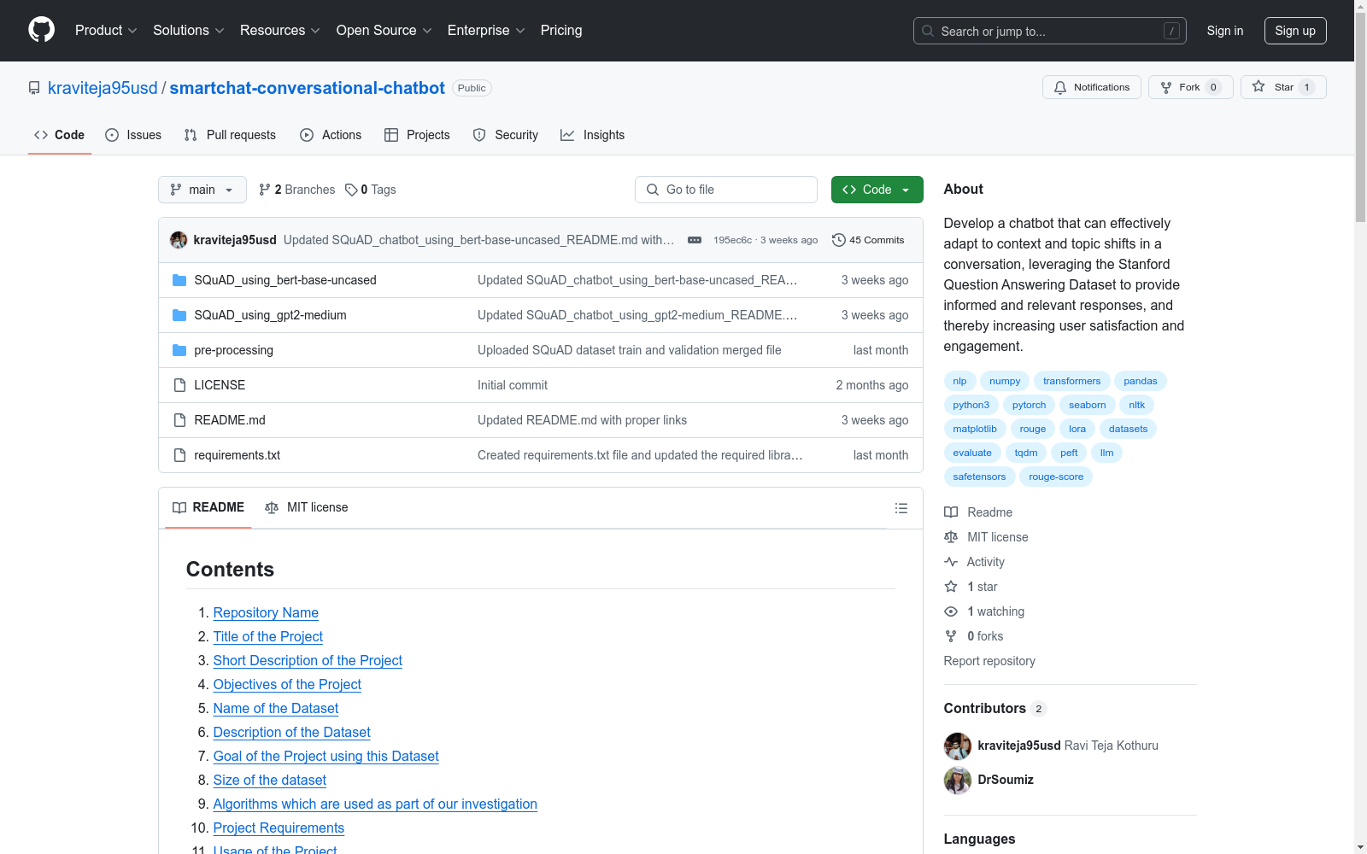Click the Readme book icon in About
1367x854 pixels.
(x=951, y=512)
